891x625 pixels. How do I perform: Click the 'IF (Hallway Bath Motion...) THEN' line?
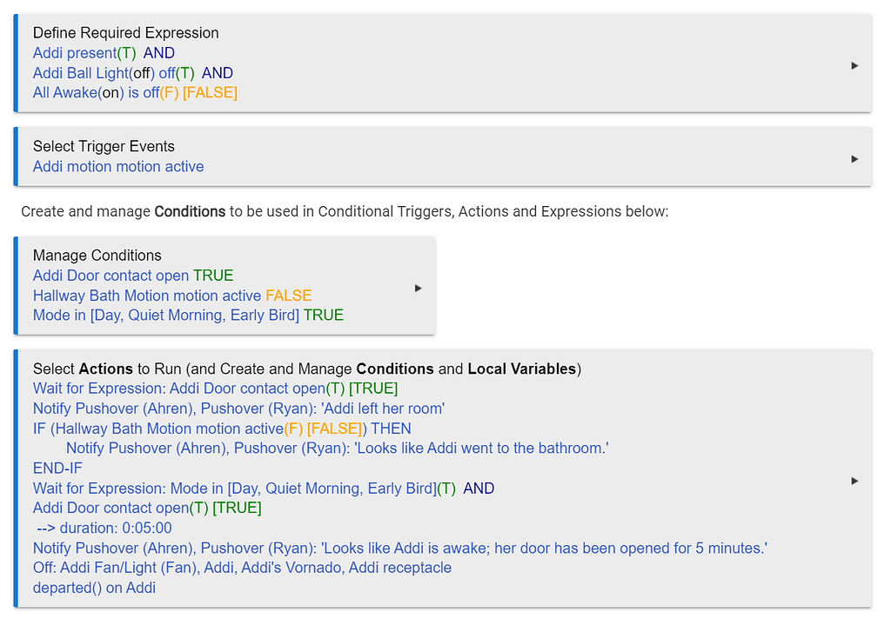[x=222, y=429]
